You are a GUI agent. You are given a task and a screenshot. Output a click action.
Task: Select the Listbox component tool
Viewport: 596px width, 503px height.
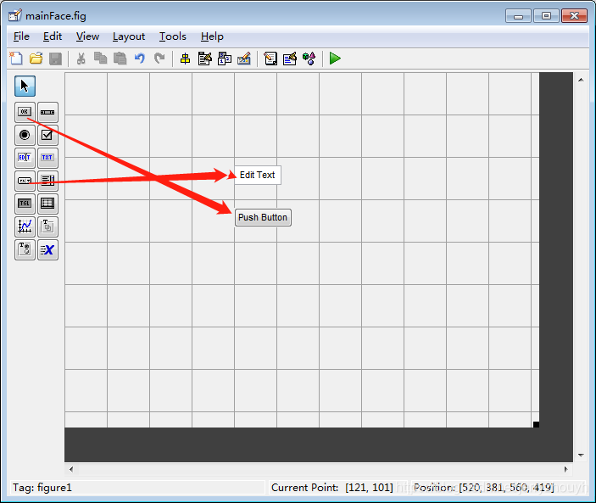47,181
